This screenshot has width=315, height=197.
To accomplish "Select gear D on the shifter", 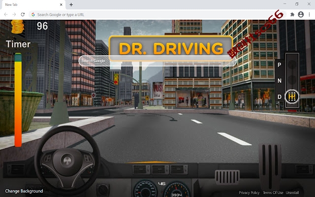I will click(280, 97).
